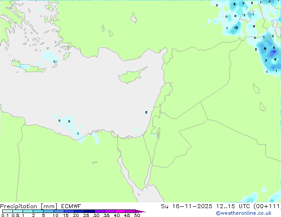Click the '0.1' legend scale label

tap(5, 215)
